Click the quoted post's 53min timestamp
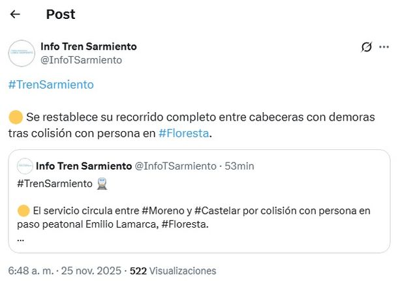Viewport: 398px width, 281px height. [239, 166]
